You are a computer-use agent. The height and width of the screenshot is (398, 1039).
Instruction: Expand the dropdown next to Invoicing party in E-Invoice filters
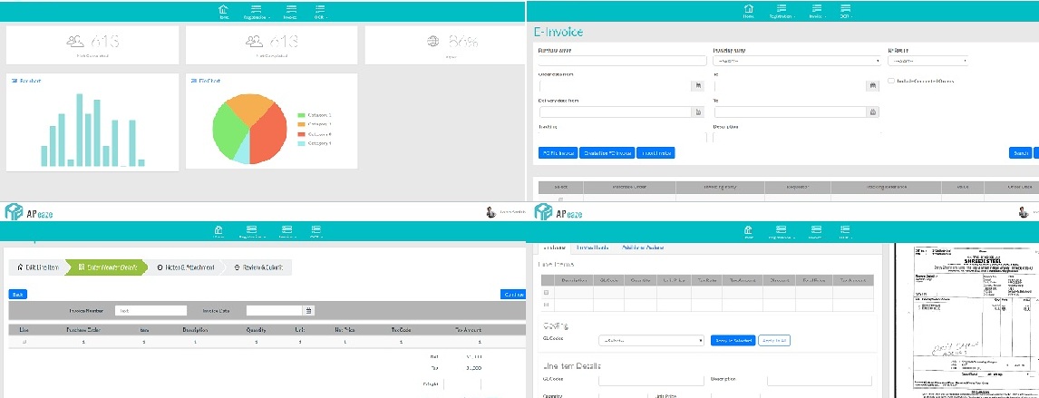927,61
